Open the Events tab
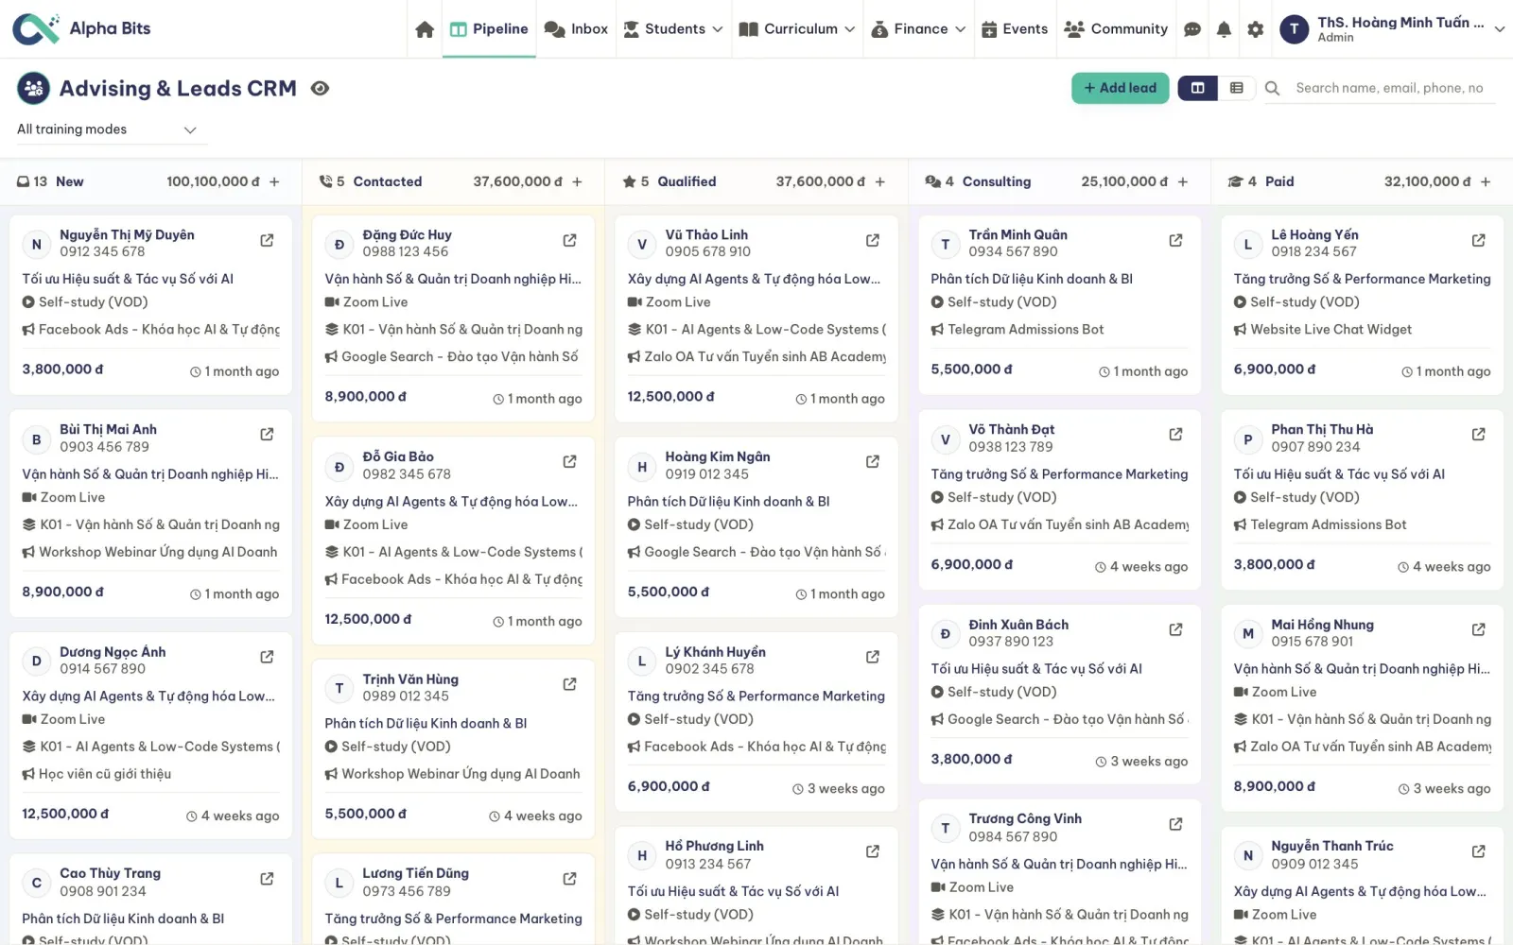The image size is (1513, 945). point(1015,29)
